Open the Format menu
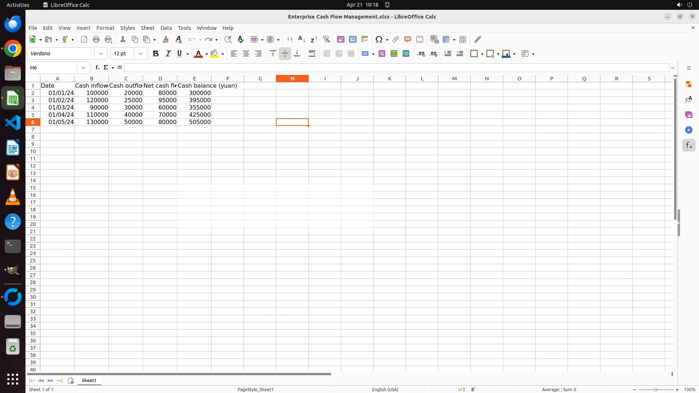699x393 pixels. point(105,28)
